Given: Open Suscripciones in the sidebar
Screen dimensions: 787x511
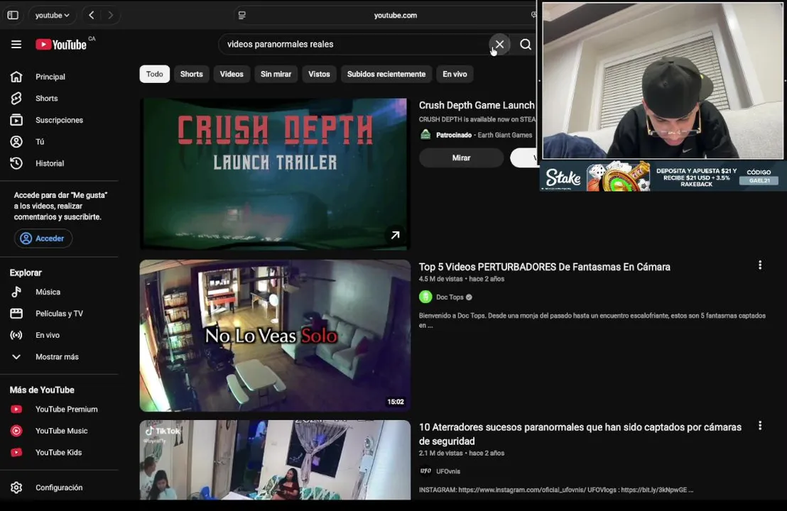Looking at the screenshot, I should click(x=59, y=120).
